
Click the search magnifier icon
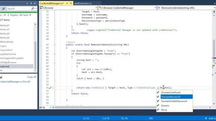33,9
